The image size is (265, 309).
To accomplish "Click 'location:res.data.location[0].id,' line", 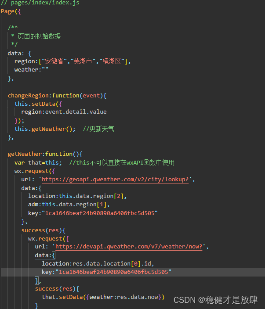I will pyautogui.click(x=98, y=263).
